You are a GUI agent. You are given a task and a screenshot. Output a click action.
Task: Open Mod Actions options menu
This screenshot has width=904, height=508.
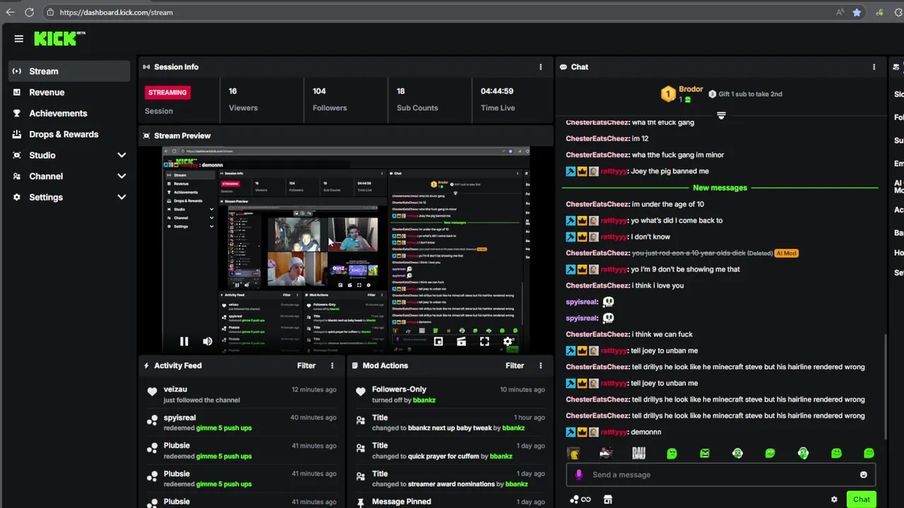click(541, 365)
